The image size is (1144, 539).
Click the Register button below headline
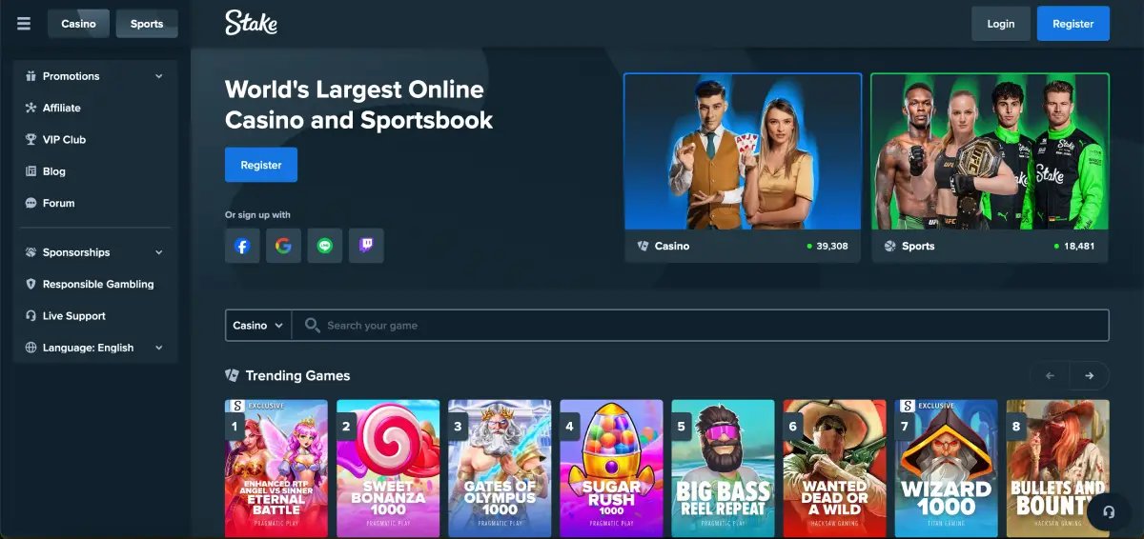pyautogui.click(x=261, y=165)
